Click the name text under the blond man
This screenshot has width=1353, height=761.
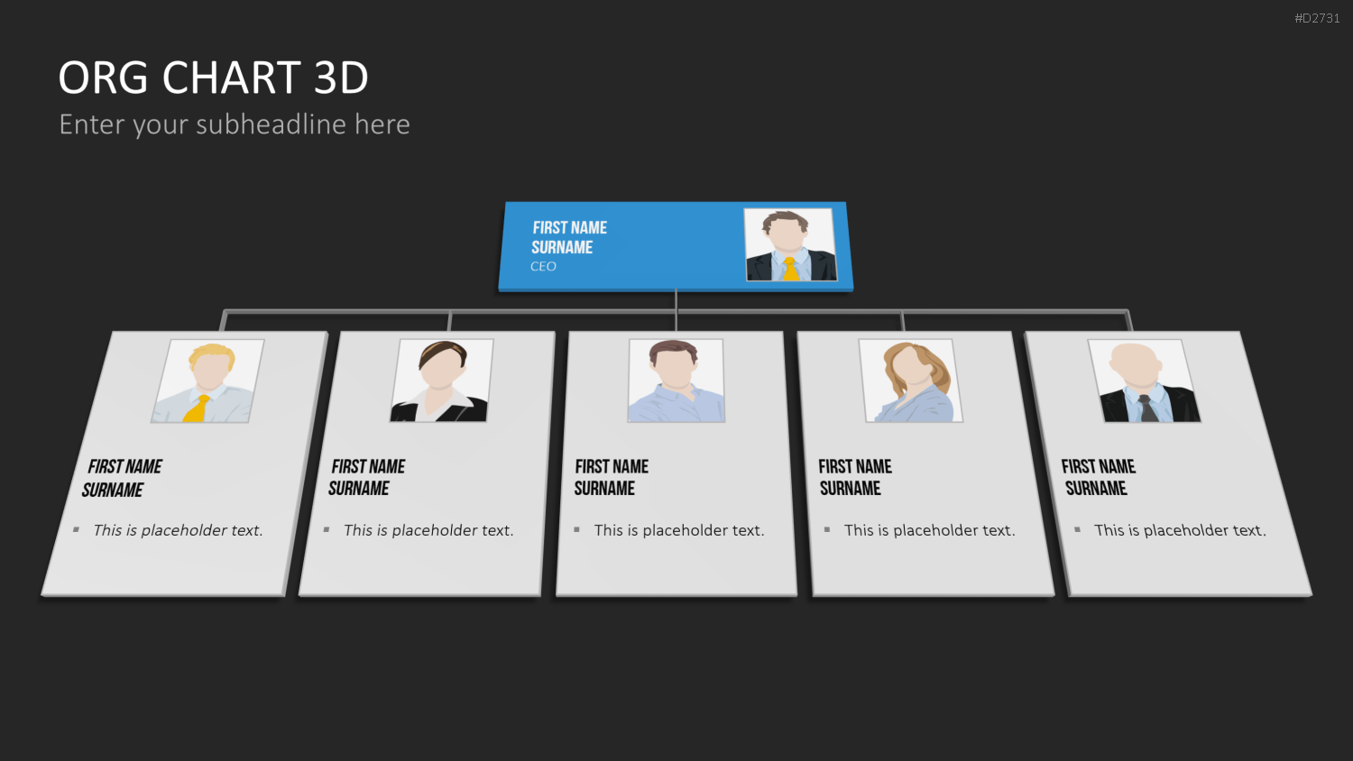click(x=122, y=478)
